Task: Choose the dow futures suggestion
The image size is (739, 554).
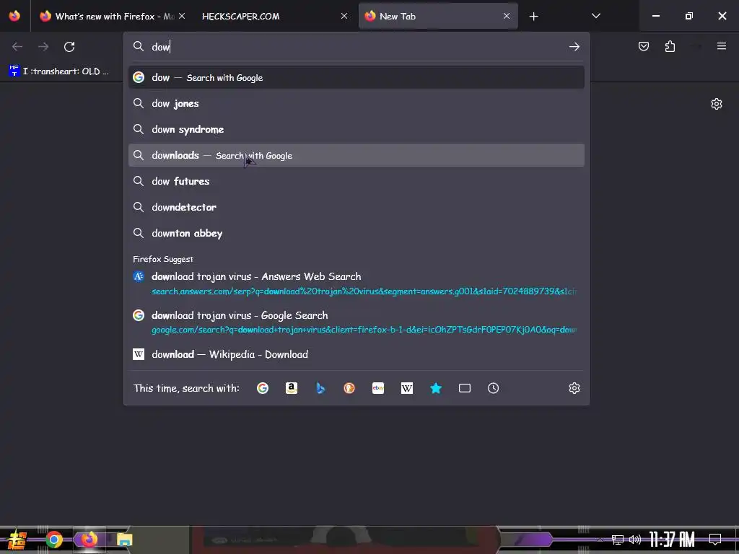Action: [x=357, y=181]
